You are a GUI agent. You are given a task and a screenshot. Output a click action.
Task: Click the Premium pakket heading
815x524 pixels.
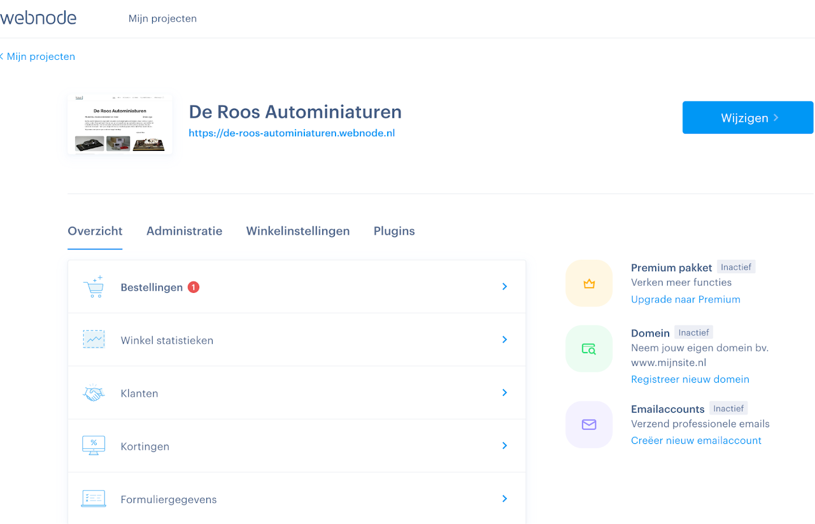click(x=672, y=267)
